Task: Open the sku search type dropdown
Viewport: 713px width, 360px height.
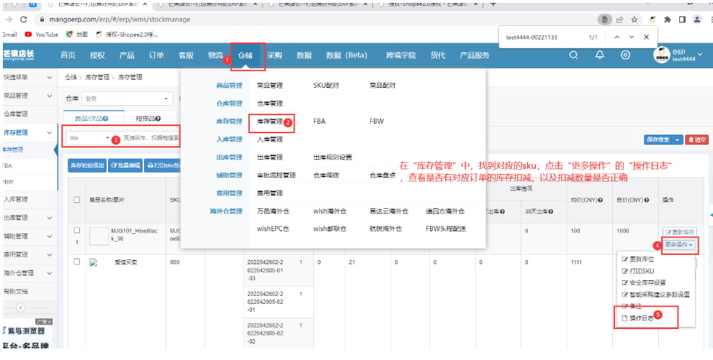Action: [x=89, y=138]
